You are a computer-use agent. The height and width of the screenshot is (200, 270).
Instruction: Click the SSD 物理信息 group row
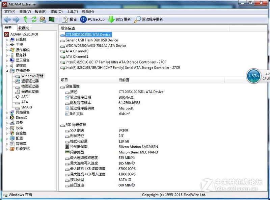pos(73,125)
